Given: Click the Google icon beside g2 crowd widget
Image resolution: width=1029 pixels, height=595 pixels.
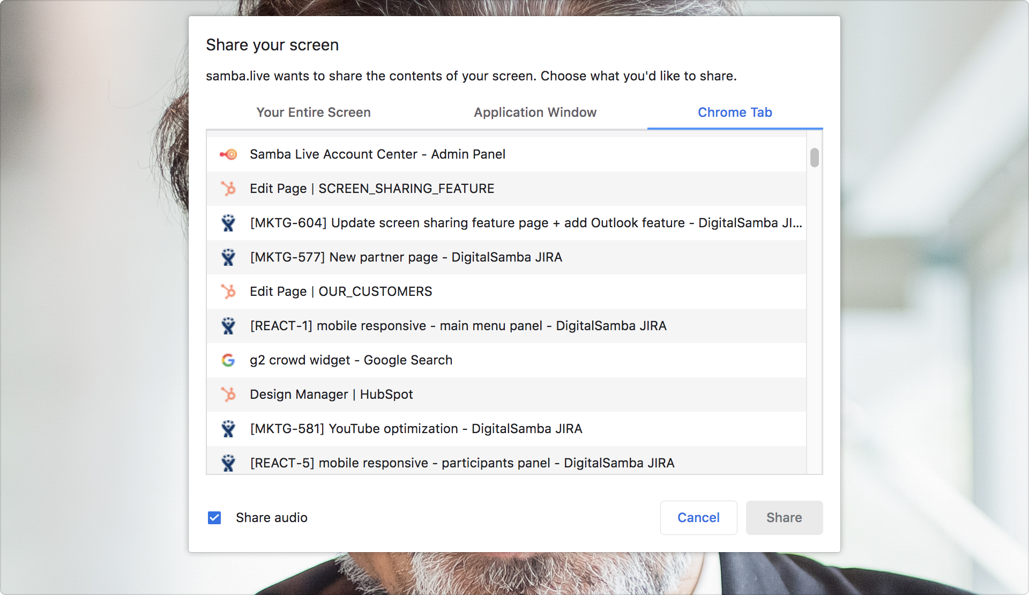Looking at the screenshot, I should pos(228,360).
